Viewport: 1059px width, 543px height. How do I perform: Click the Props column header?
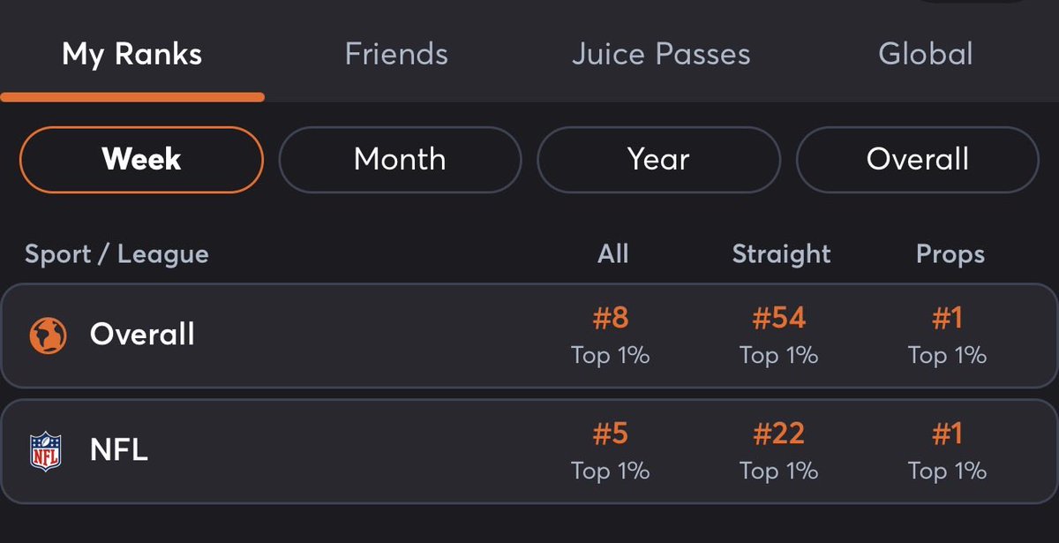pos(950,254)
